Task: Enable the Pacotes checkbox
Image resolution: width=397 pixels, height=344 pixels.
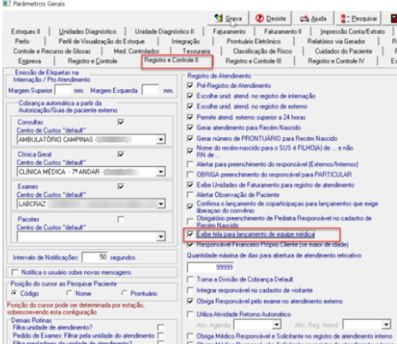Action: click(x=121, y=219)
